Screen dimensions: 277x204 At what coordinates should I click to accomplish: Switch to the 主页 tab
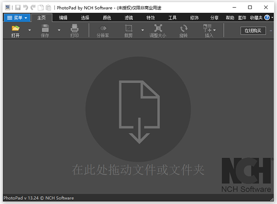42,18
